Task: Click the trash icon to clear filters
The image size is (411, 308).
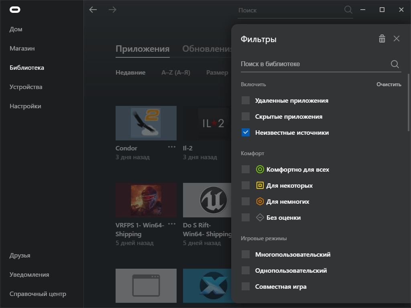Action: (x=382, y=39)
